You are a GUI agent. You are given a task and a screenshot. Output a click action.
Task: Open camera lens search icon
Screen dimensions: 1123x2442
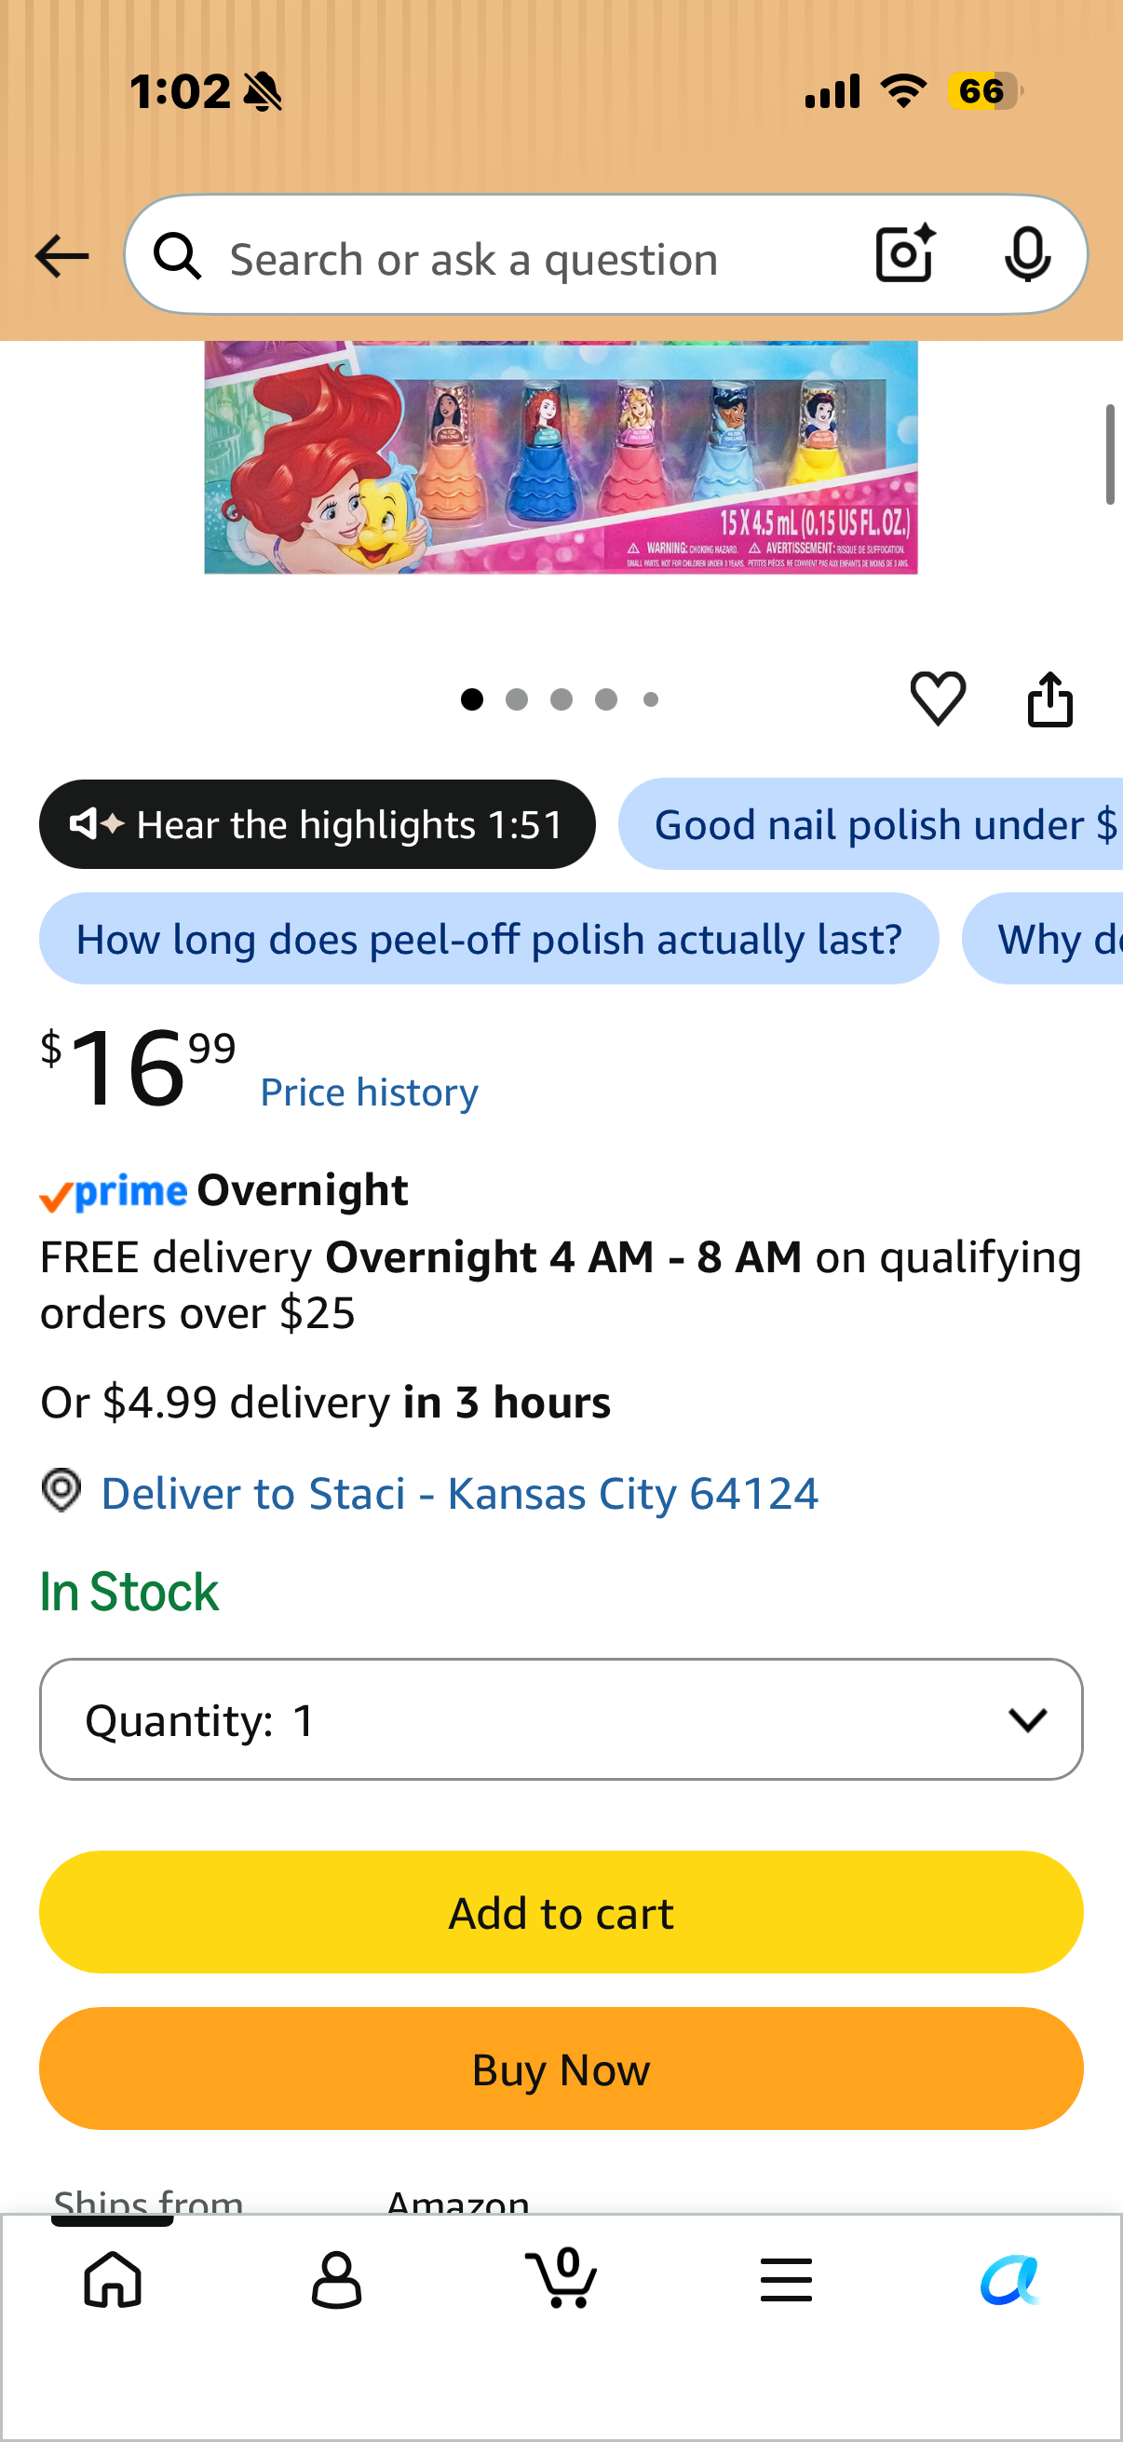pyautogui.click(x=905, y=254)
